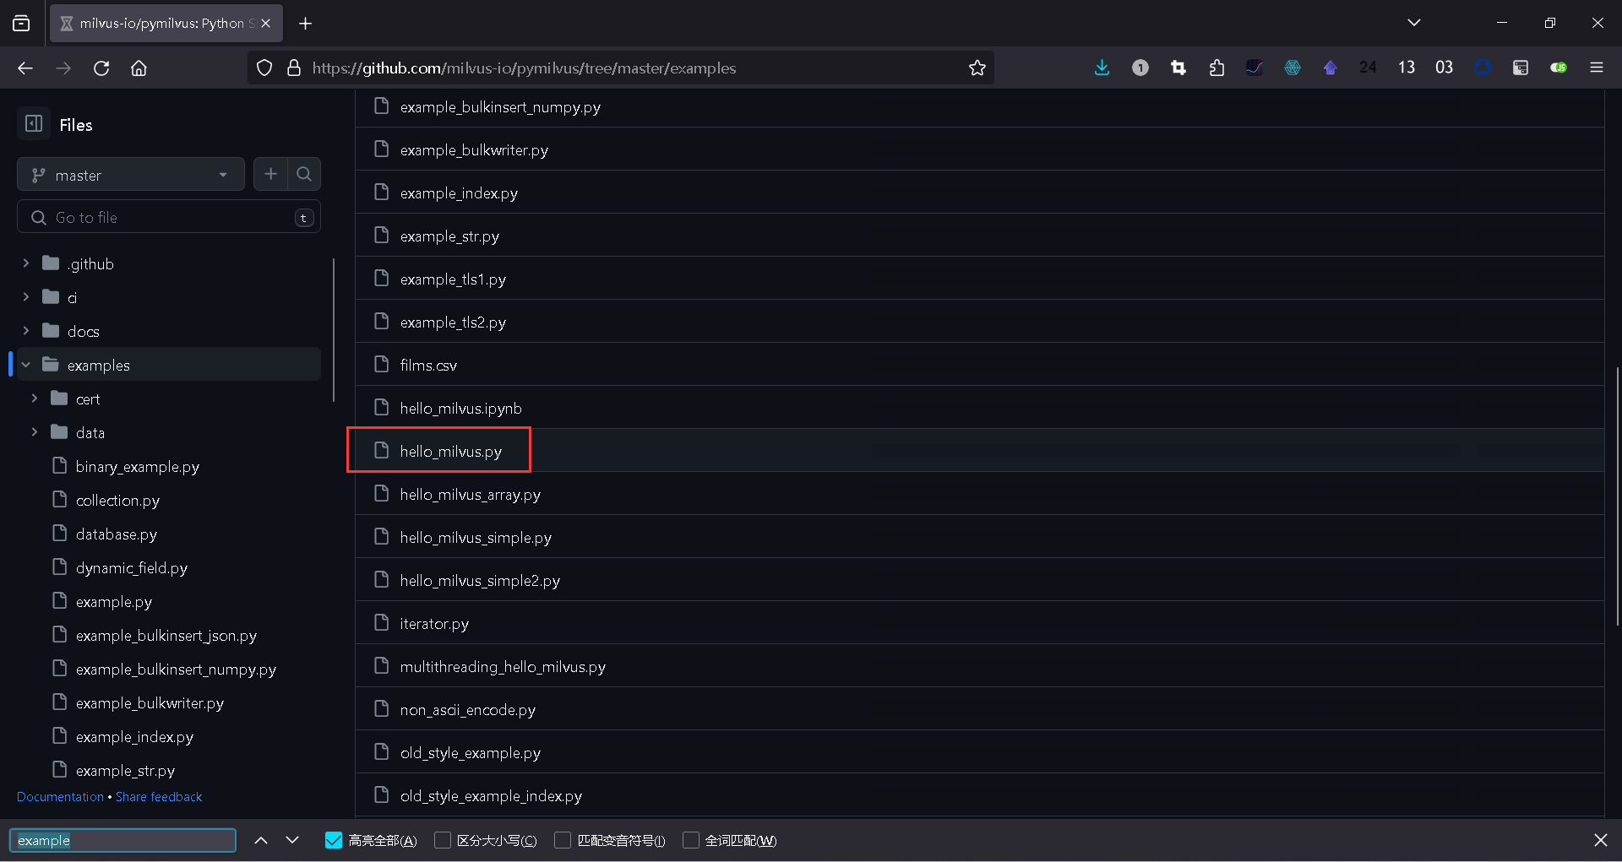Click the teal globe extension icon
Image resolution: width=1622 pixels, height=862 pixels.
[1293, 68]
